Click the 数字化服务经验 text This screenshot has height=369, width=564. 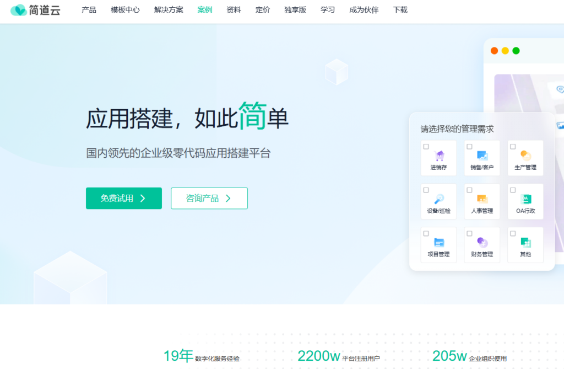217,359
